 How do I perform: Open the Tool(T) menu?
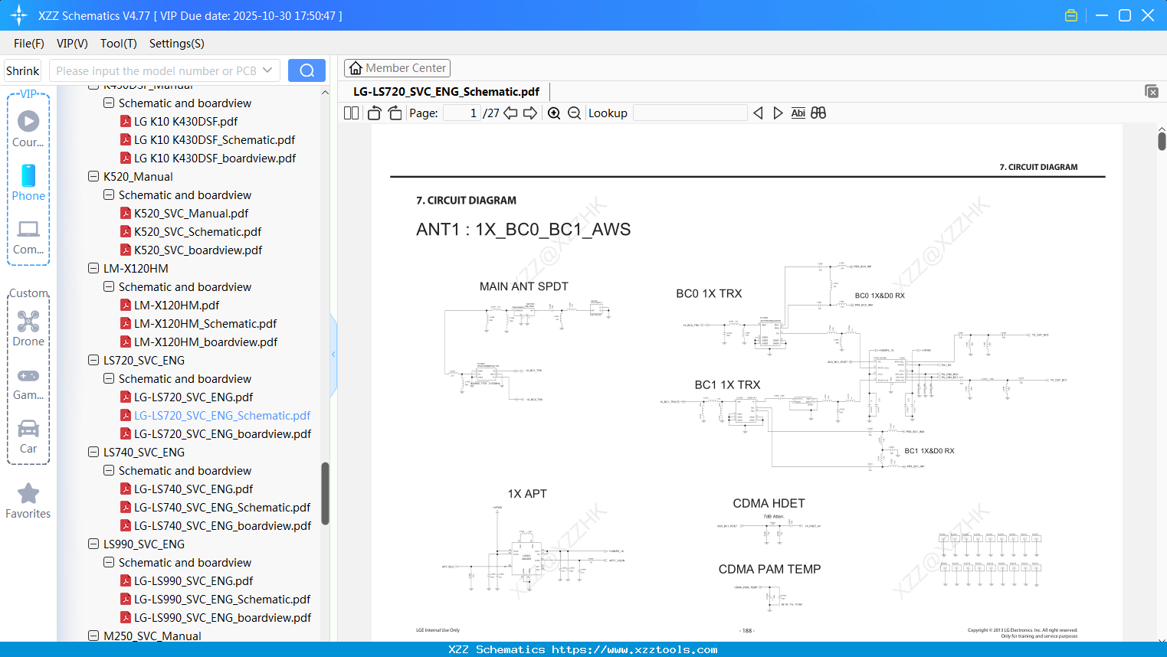coord(118,44)
